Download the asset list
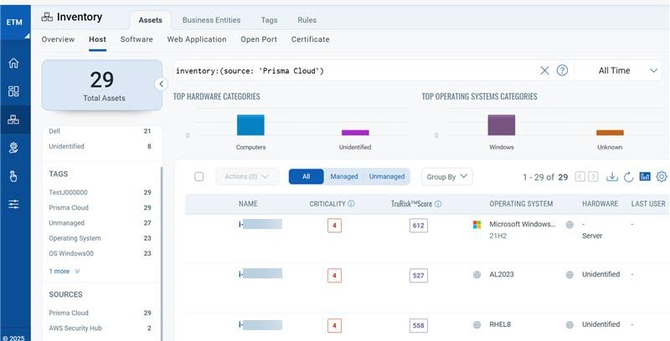 [611, 176]
